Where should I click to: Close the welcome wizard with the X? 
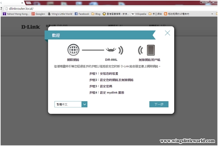(167, 33)
